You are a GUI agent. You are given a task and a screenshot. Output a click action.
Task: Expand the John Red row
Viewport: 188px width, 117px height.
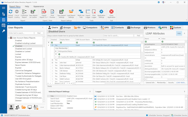(x=53, y=62)
